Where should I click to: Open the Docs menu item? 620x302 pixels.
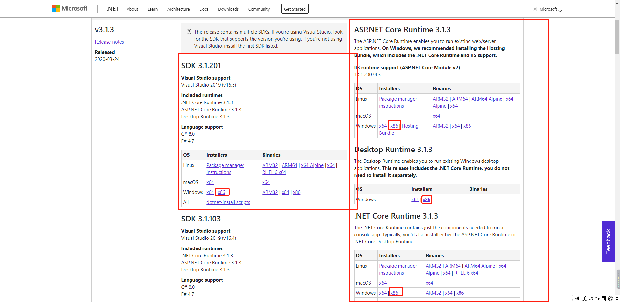tap(204, 9)
